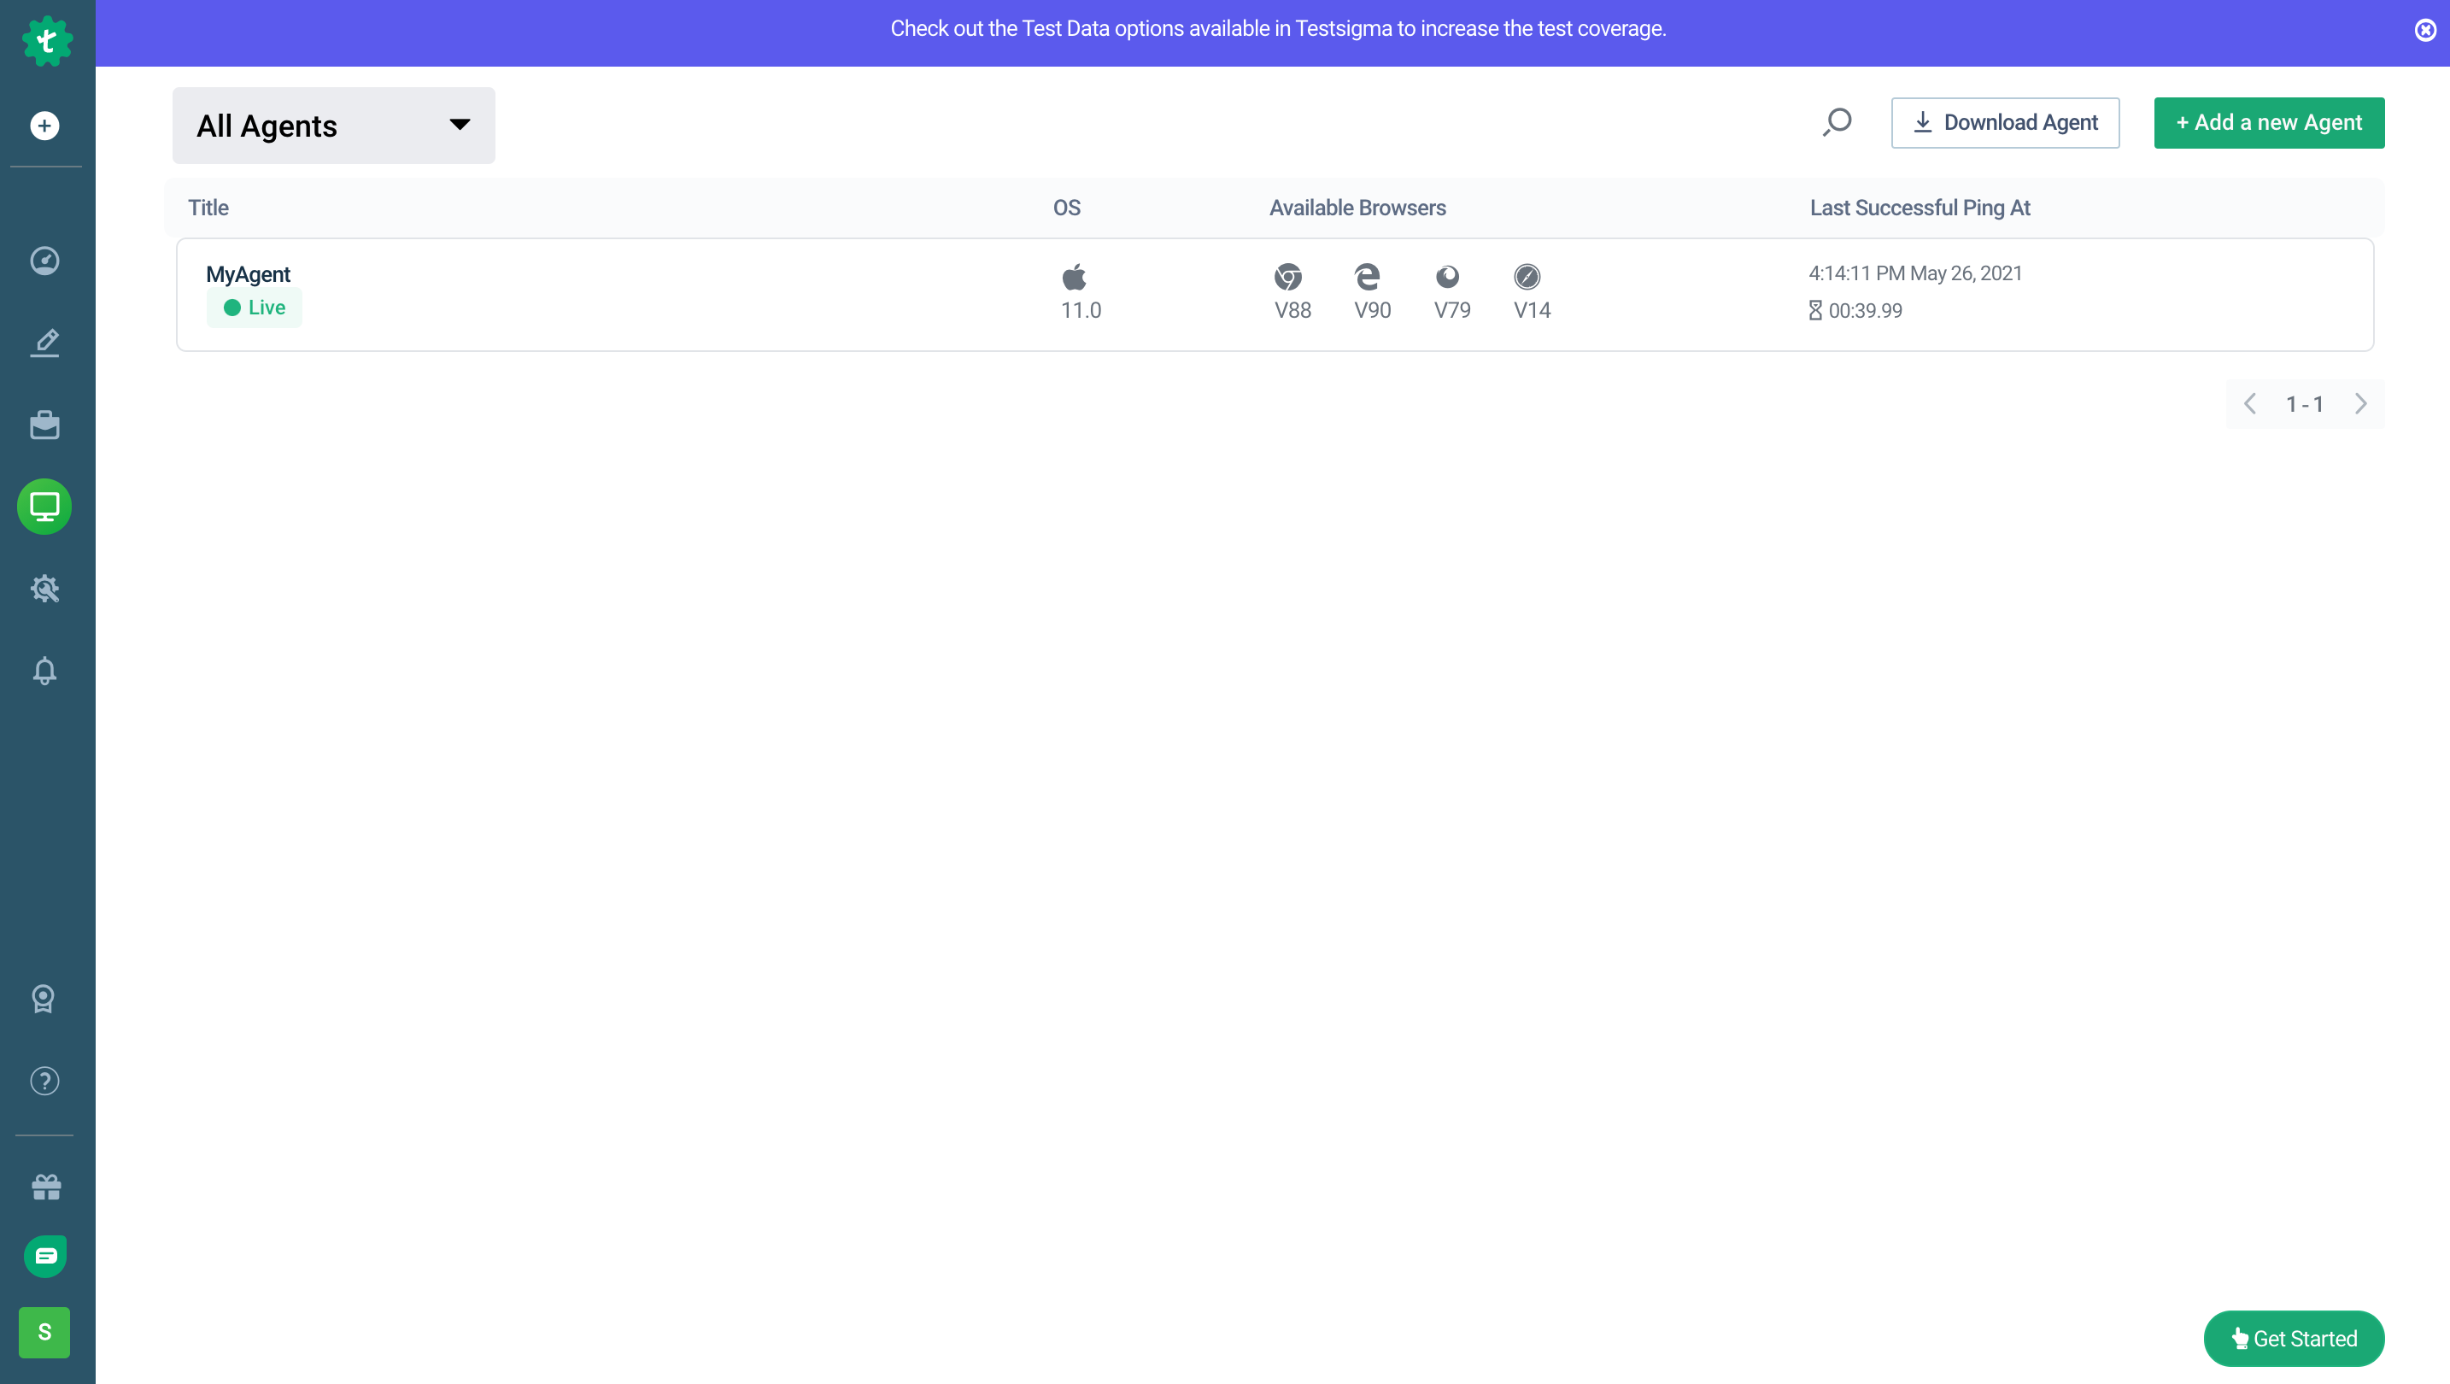The width and height of the screenshot is (2450, 1384).
Task: Select the Agents monitor icon
Action: point(44,506)
